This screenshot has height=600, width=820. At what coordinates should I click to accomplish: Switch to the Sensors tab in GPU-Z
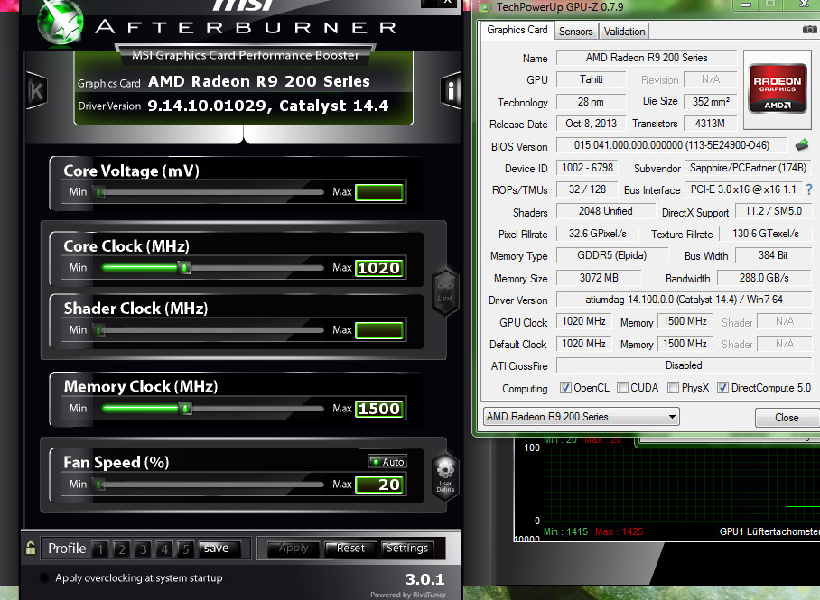pos(576,32)
